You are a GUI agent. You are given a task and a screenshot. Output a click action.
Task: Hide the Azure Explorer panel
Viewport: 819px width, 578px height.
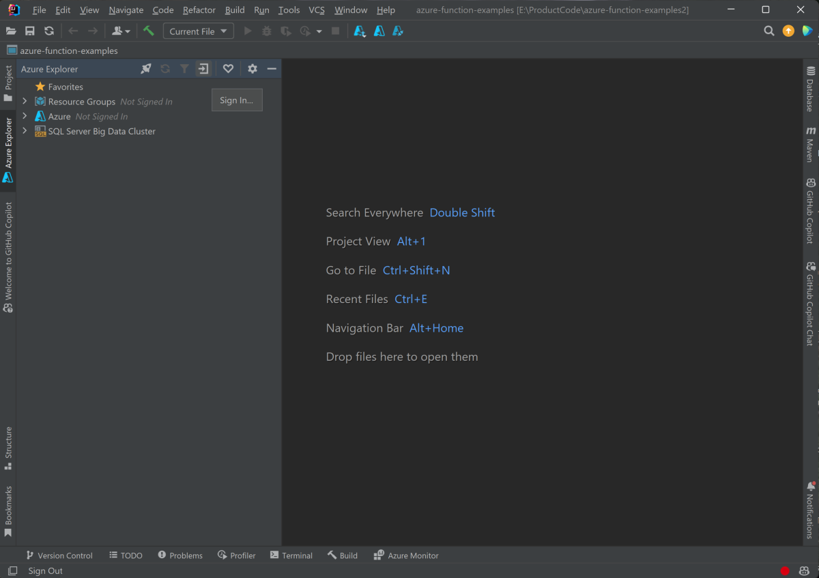click(272, 68)
